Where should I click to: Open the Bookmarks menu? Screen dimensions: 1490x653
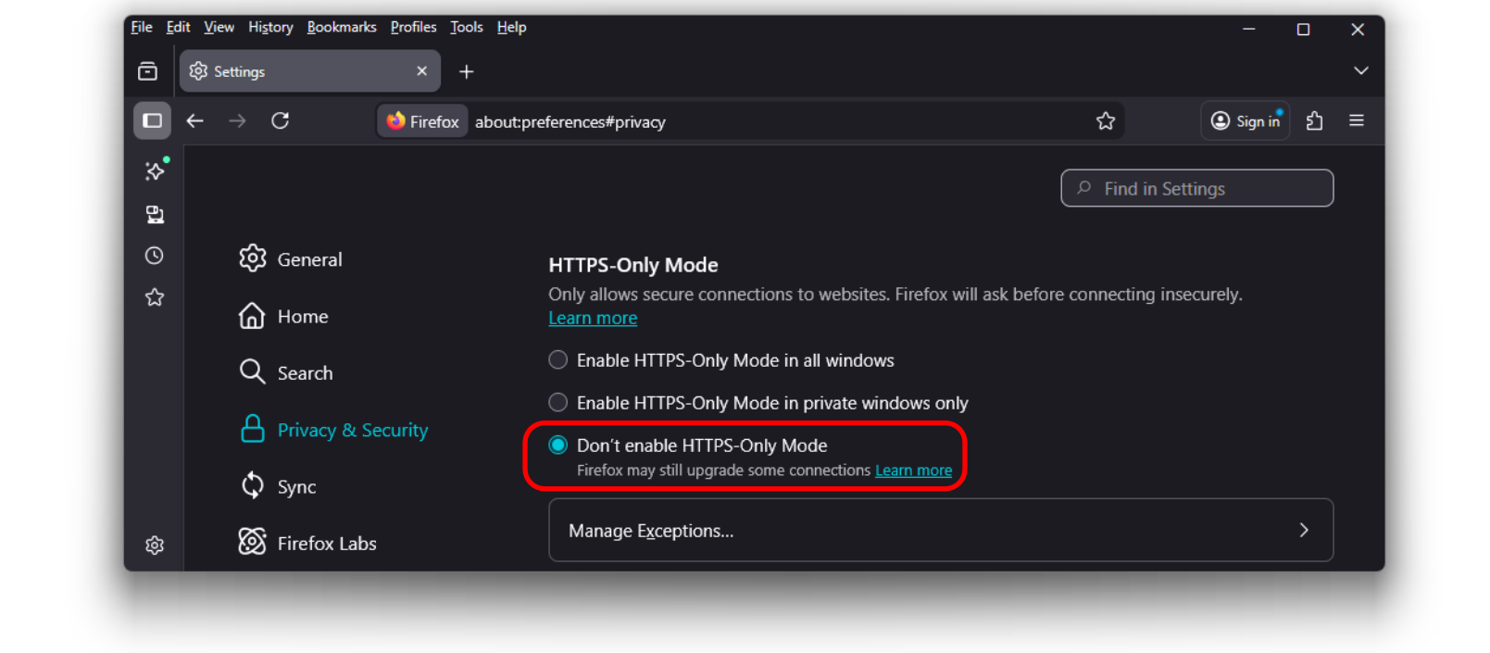pos(341,27)
